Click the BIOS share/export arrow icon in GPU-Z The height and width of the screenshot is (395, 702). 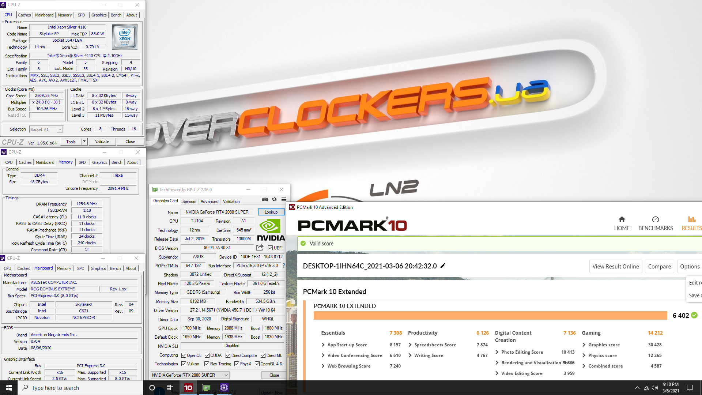(260, 248)
